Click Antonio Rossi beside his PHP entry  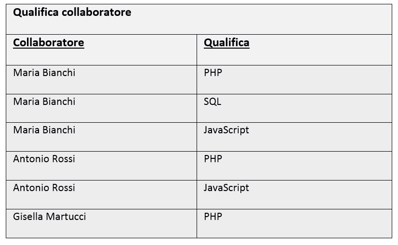44,159
